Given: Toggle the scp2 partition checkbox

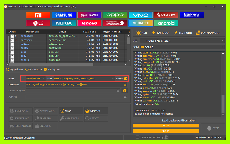Looking at the screenshot, I should pyautogui.click(x=12, y=56).
